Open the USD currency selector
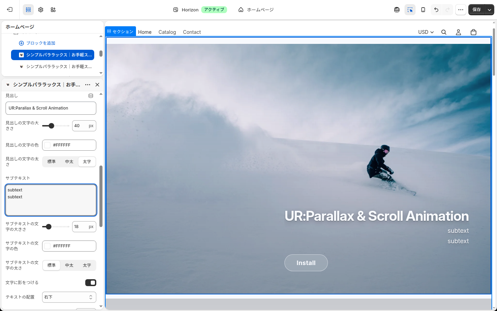 [x=426, y=32]
